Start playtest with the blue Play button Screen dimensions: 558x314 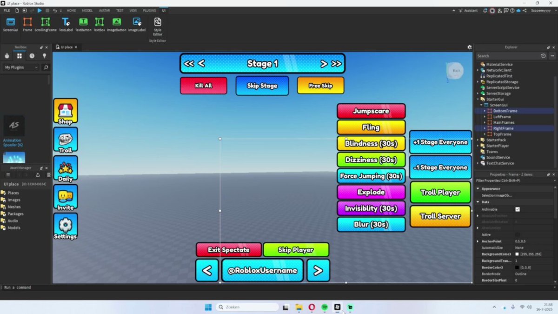40,10
